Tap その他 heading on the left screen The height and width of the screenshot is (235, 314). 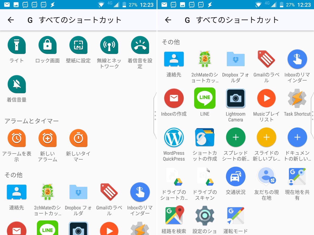14,175
